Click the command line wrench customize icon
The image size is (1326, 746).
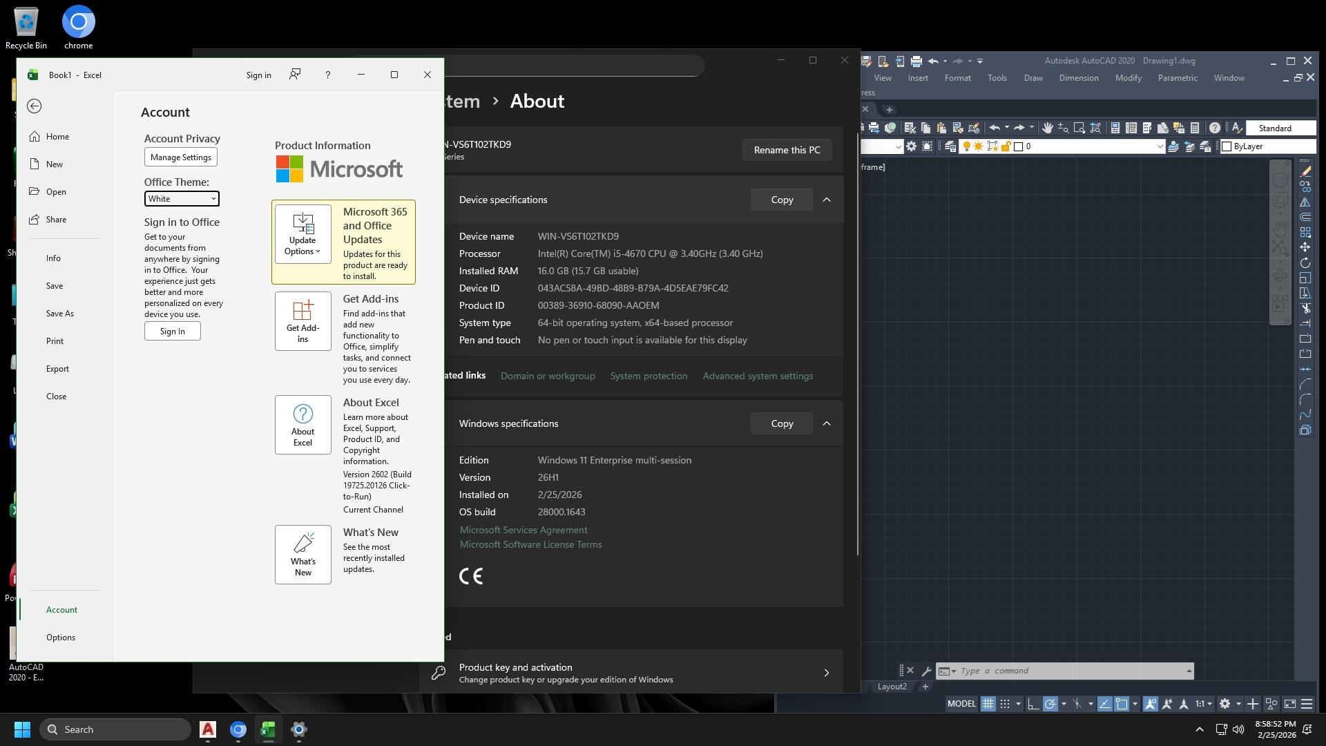(x=926, y=671)
